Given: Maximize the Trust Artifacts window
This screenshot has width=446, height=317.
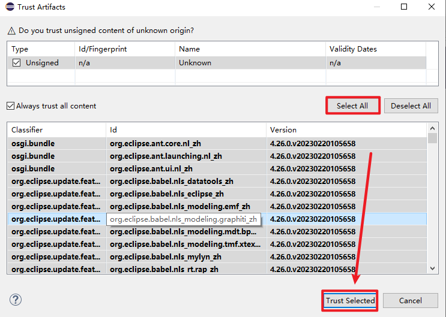Looking at the screenshot, I should [x=404, y=7].
